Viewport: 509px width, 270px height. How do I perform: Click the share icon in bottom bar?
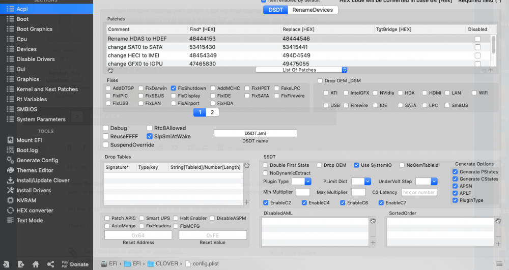coord(50,264)
